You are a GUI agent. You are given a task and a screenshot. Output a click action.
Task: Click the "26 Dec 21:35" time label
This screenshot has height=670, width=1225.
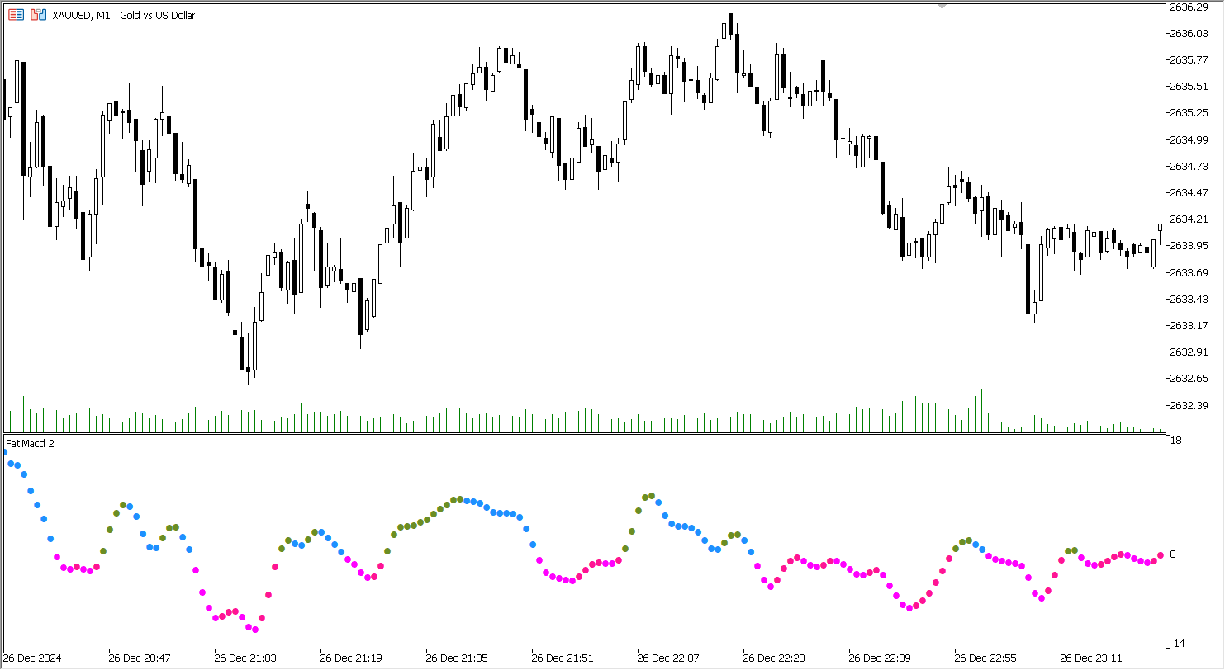pos(457,659)
